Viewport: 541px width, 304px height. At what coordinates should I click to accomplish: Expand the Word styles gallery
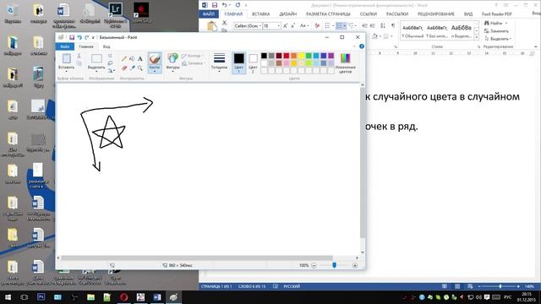coord(477,36)
